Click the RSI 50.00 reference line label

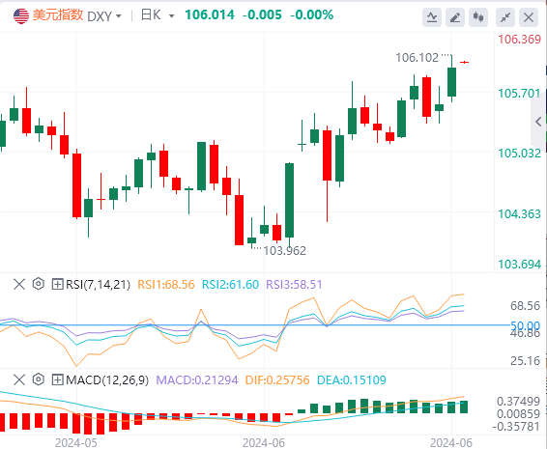pyautogui.click(x=525, y=325)
